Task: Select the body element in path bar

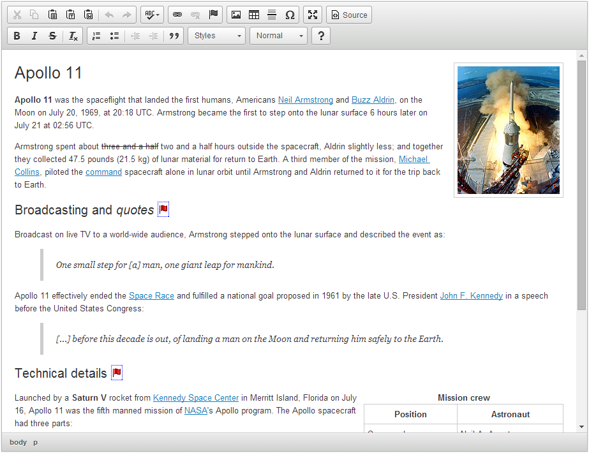Action: [18, 442]
